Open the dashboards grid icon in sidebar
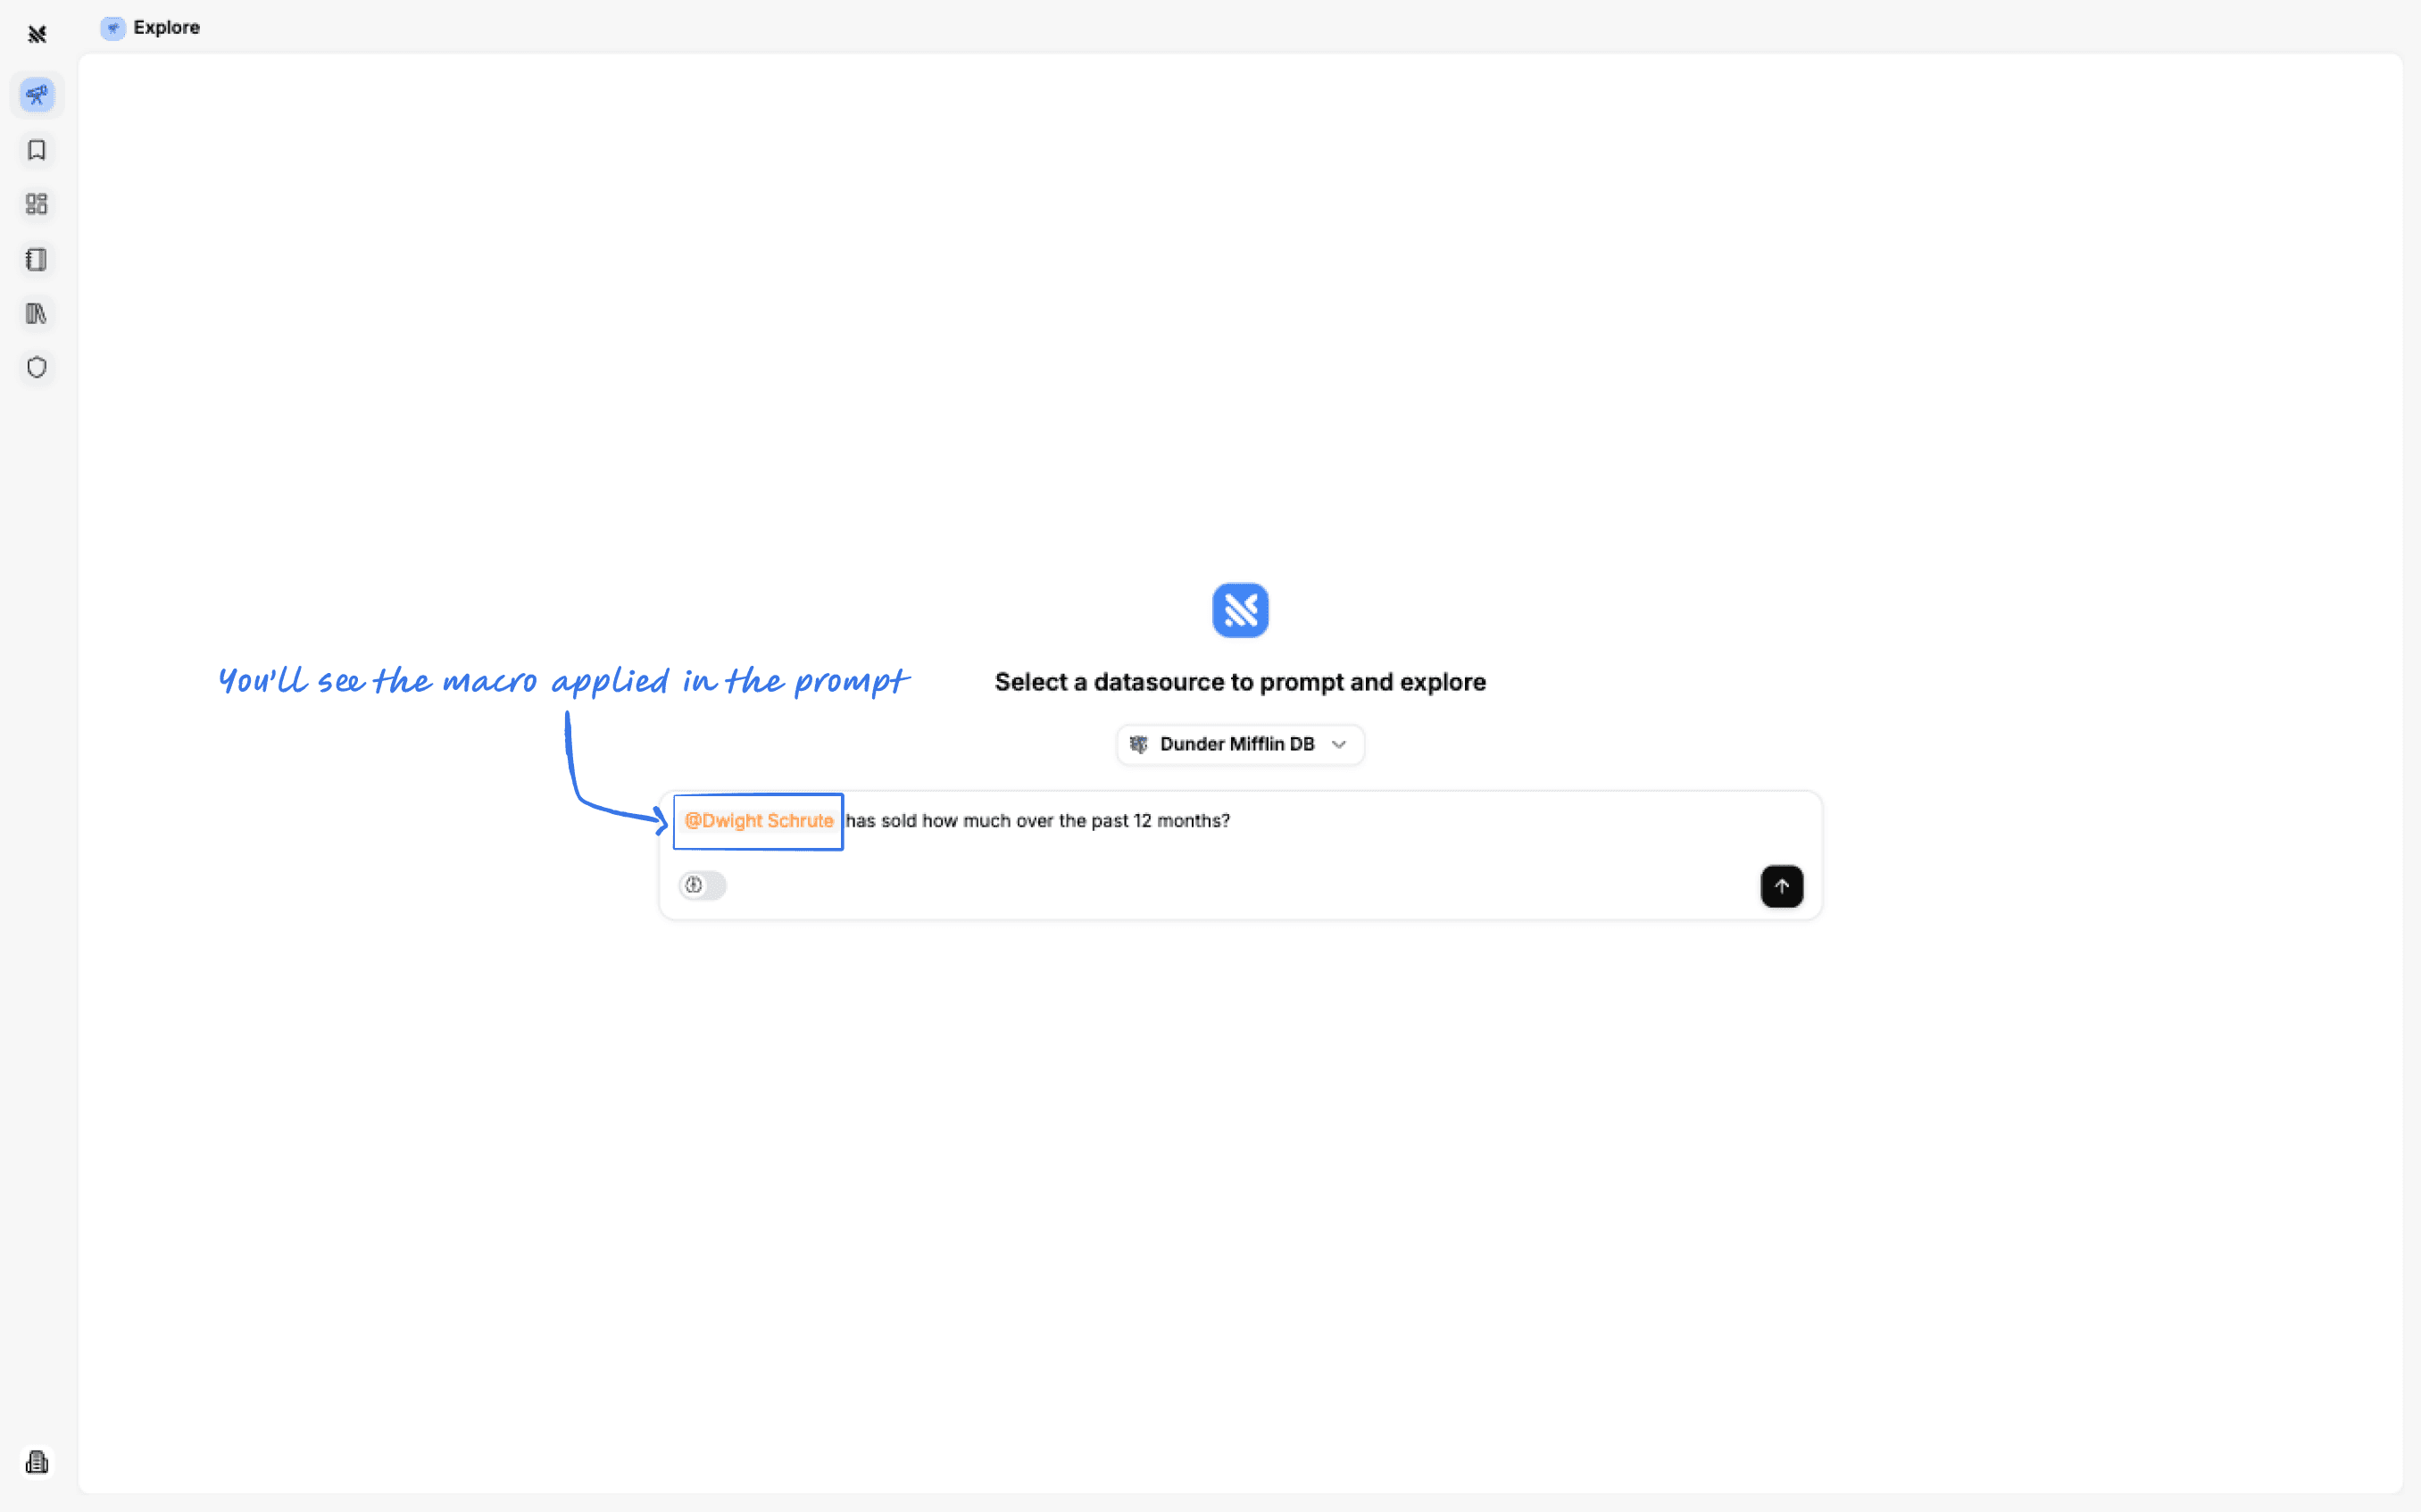This screenshot has width=2421, height=1512. pyautogui.click(x=37, y=204)
